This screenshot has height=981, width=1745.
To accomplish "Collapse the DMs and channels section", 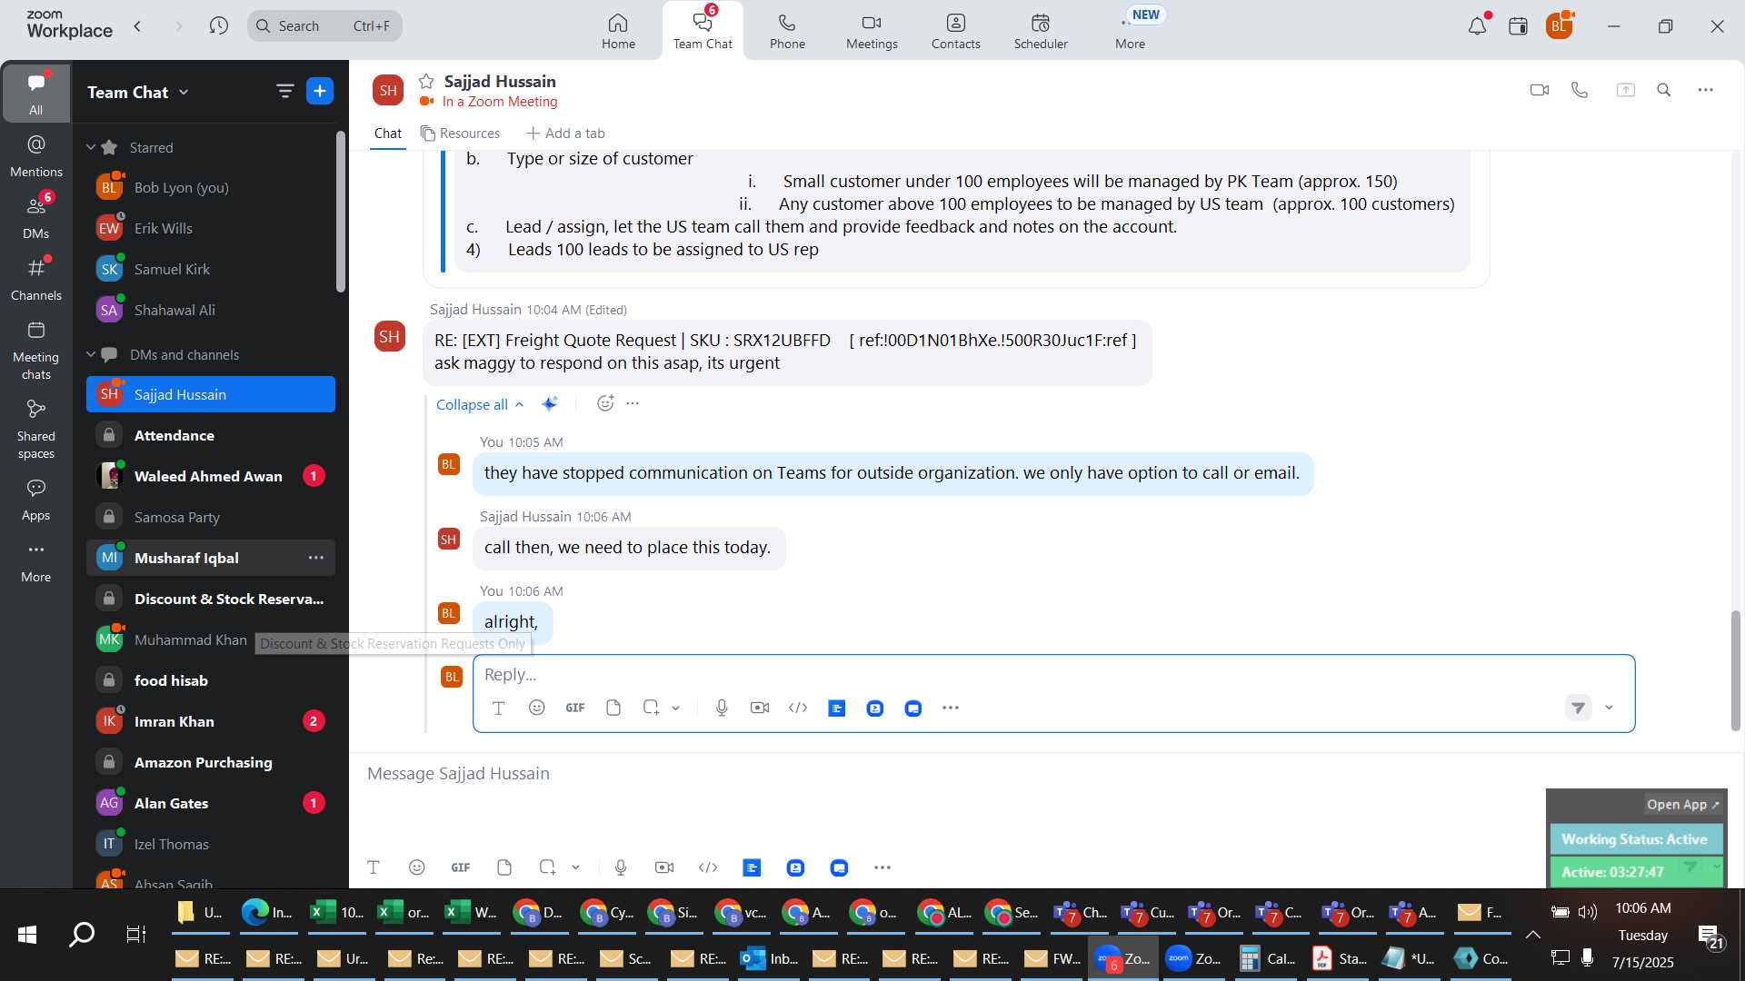I will (91, 354).
